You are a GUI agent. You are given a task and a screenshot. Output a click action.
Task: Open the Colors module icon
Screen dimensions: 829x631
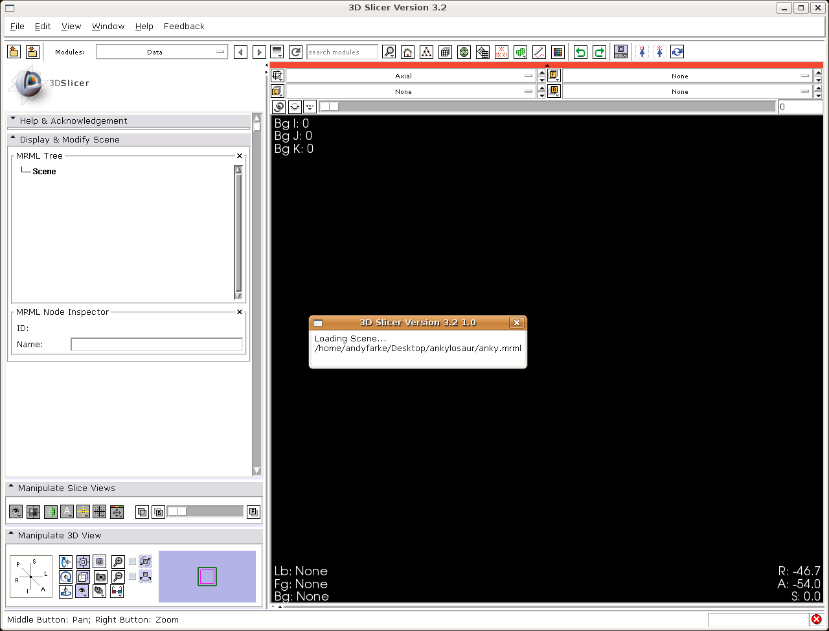pyautogui.click(x=558, y=52)
